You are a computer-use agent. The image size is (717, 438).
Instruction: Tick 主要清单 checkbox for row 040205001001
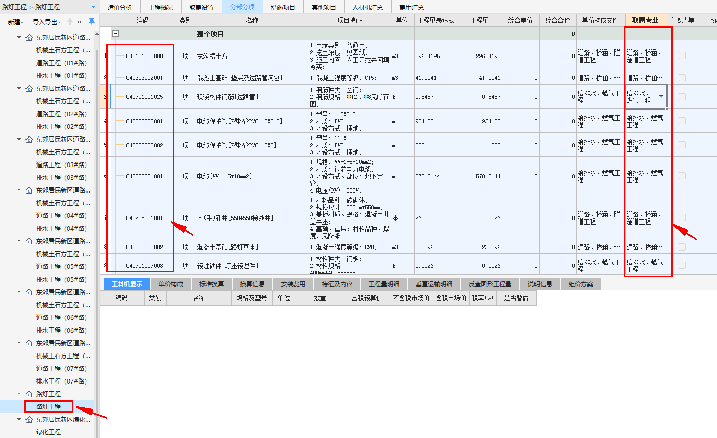[x=682, y=217]
